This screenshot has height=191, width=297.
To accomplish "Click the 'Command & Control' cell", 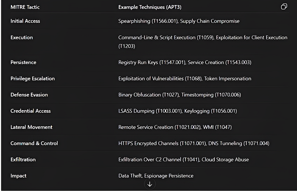I will point(34,143).
